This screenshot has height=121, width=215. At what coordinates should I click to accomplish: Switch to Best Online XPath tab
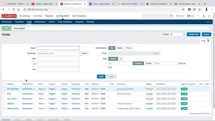pos(130,4)
